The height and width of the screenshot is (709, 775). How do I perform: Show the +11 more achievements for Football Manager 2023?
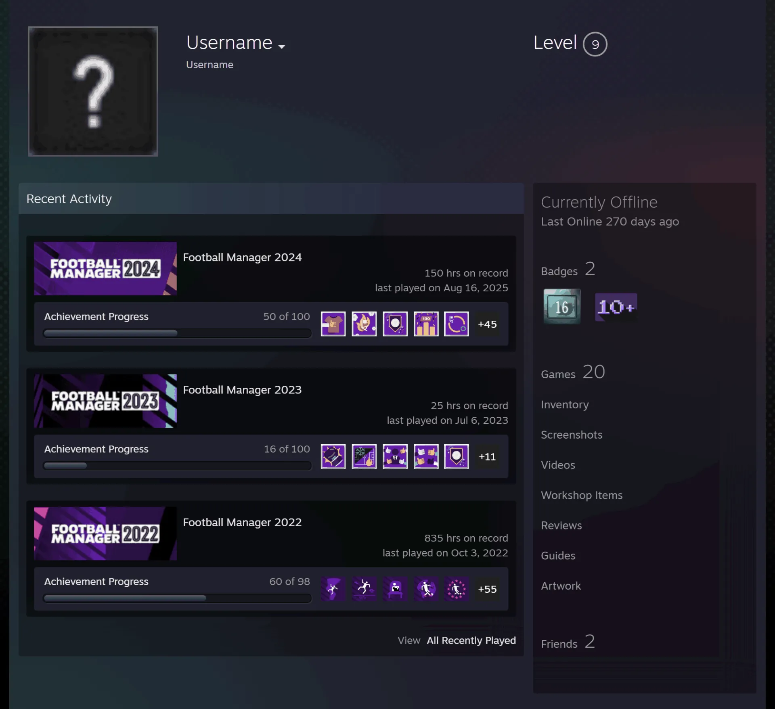[487, 456]
